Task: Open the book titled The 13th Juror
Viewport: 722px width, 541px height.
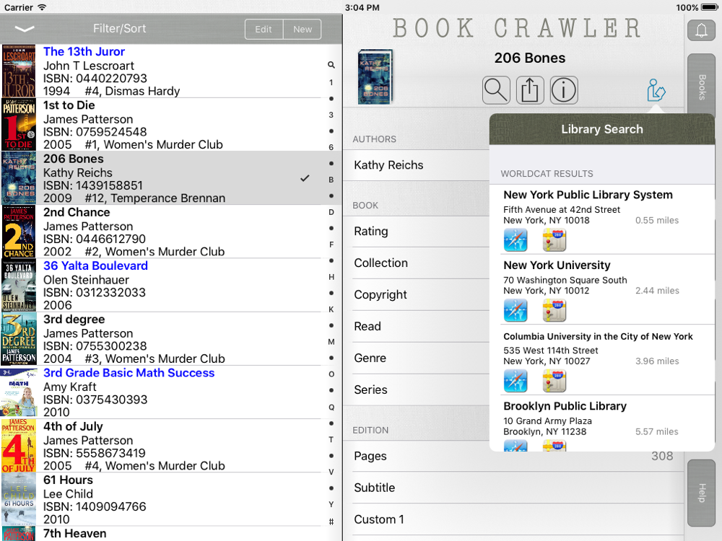Action: 84,51
